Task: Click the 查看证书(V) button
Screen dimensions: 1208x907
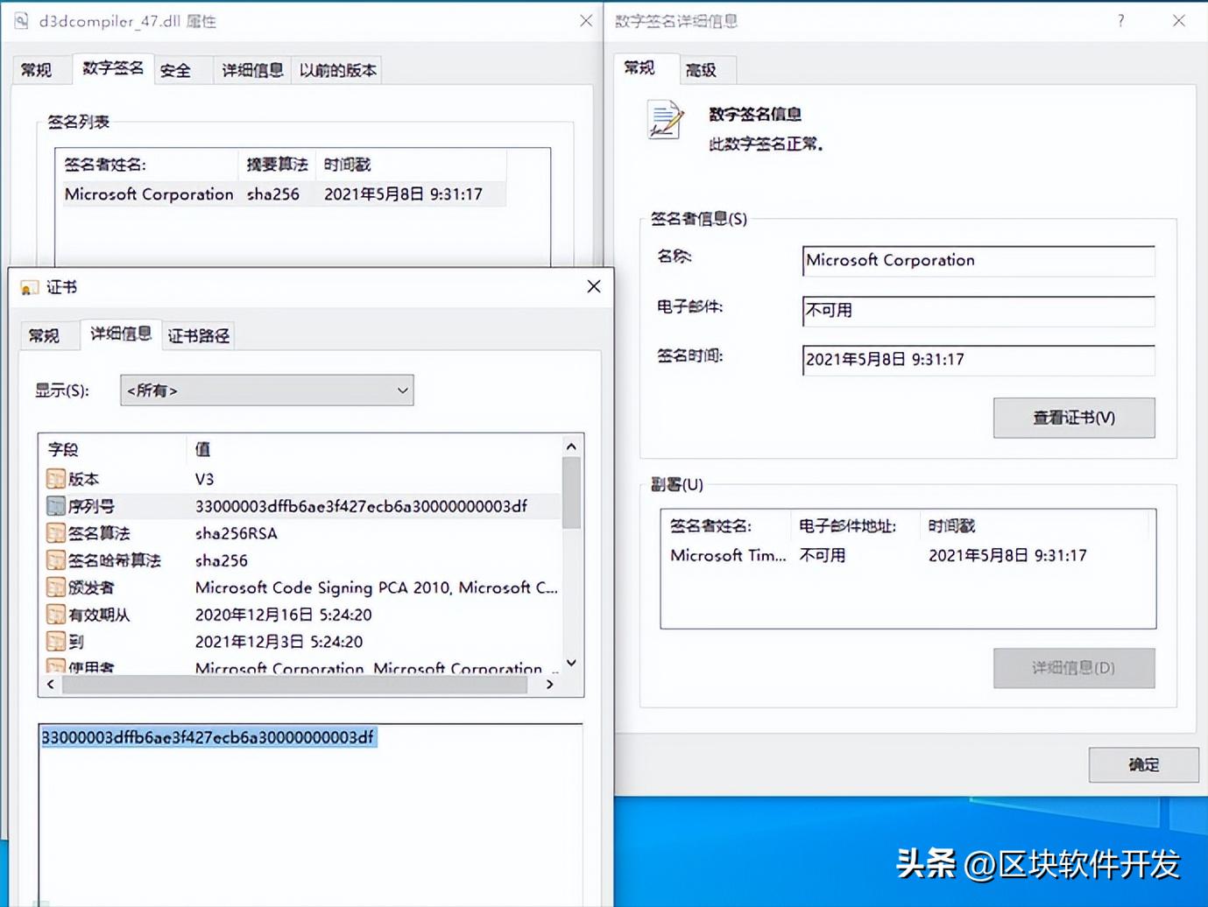Action: pos(1073,418)
